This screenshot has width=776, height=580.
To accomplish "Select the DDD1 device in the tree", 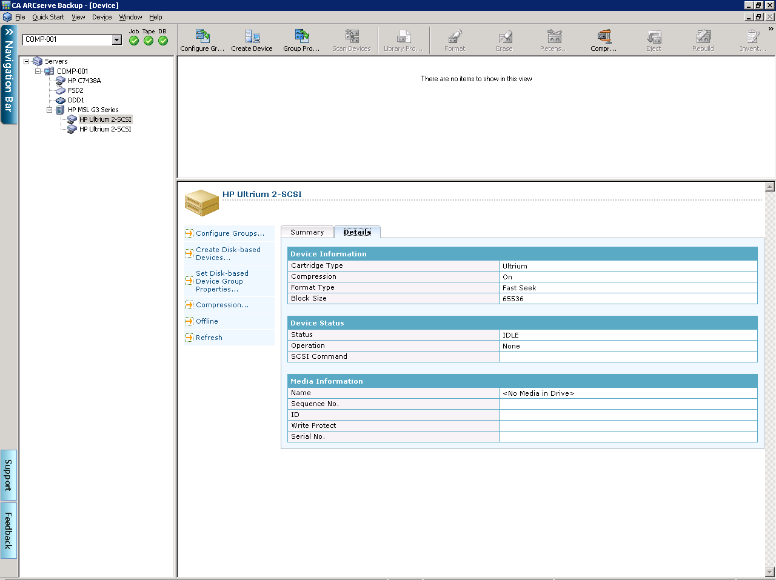I will [x=76, y=100].
